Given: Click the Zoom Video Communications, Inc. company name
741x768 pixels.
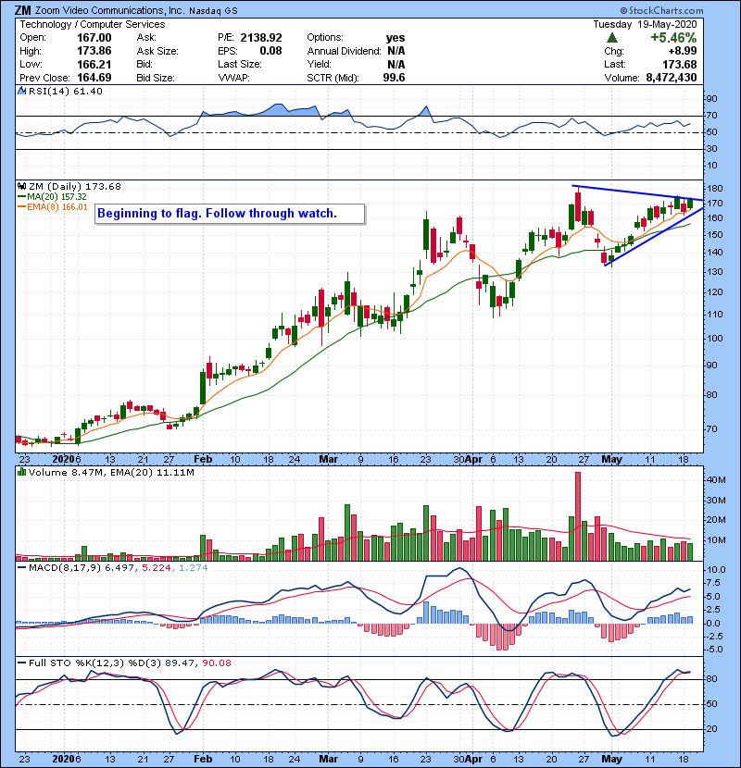Looking at the screenshot, I should point(110,10).
